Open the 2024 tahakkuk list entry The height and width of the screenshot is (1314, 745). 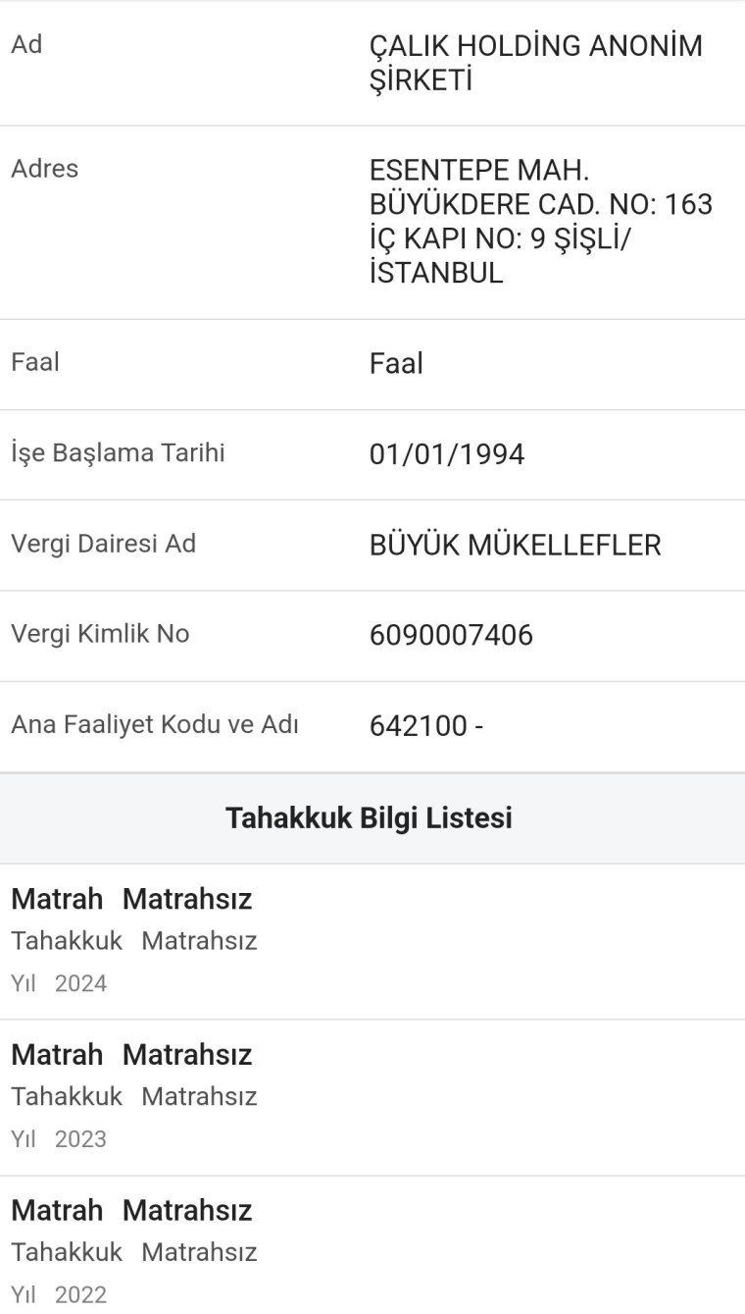372,940
